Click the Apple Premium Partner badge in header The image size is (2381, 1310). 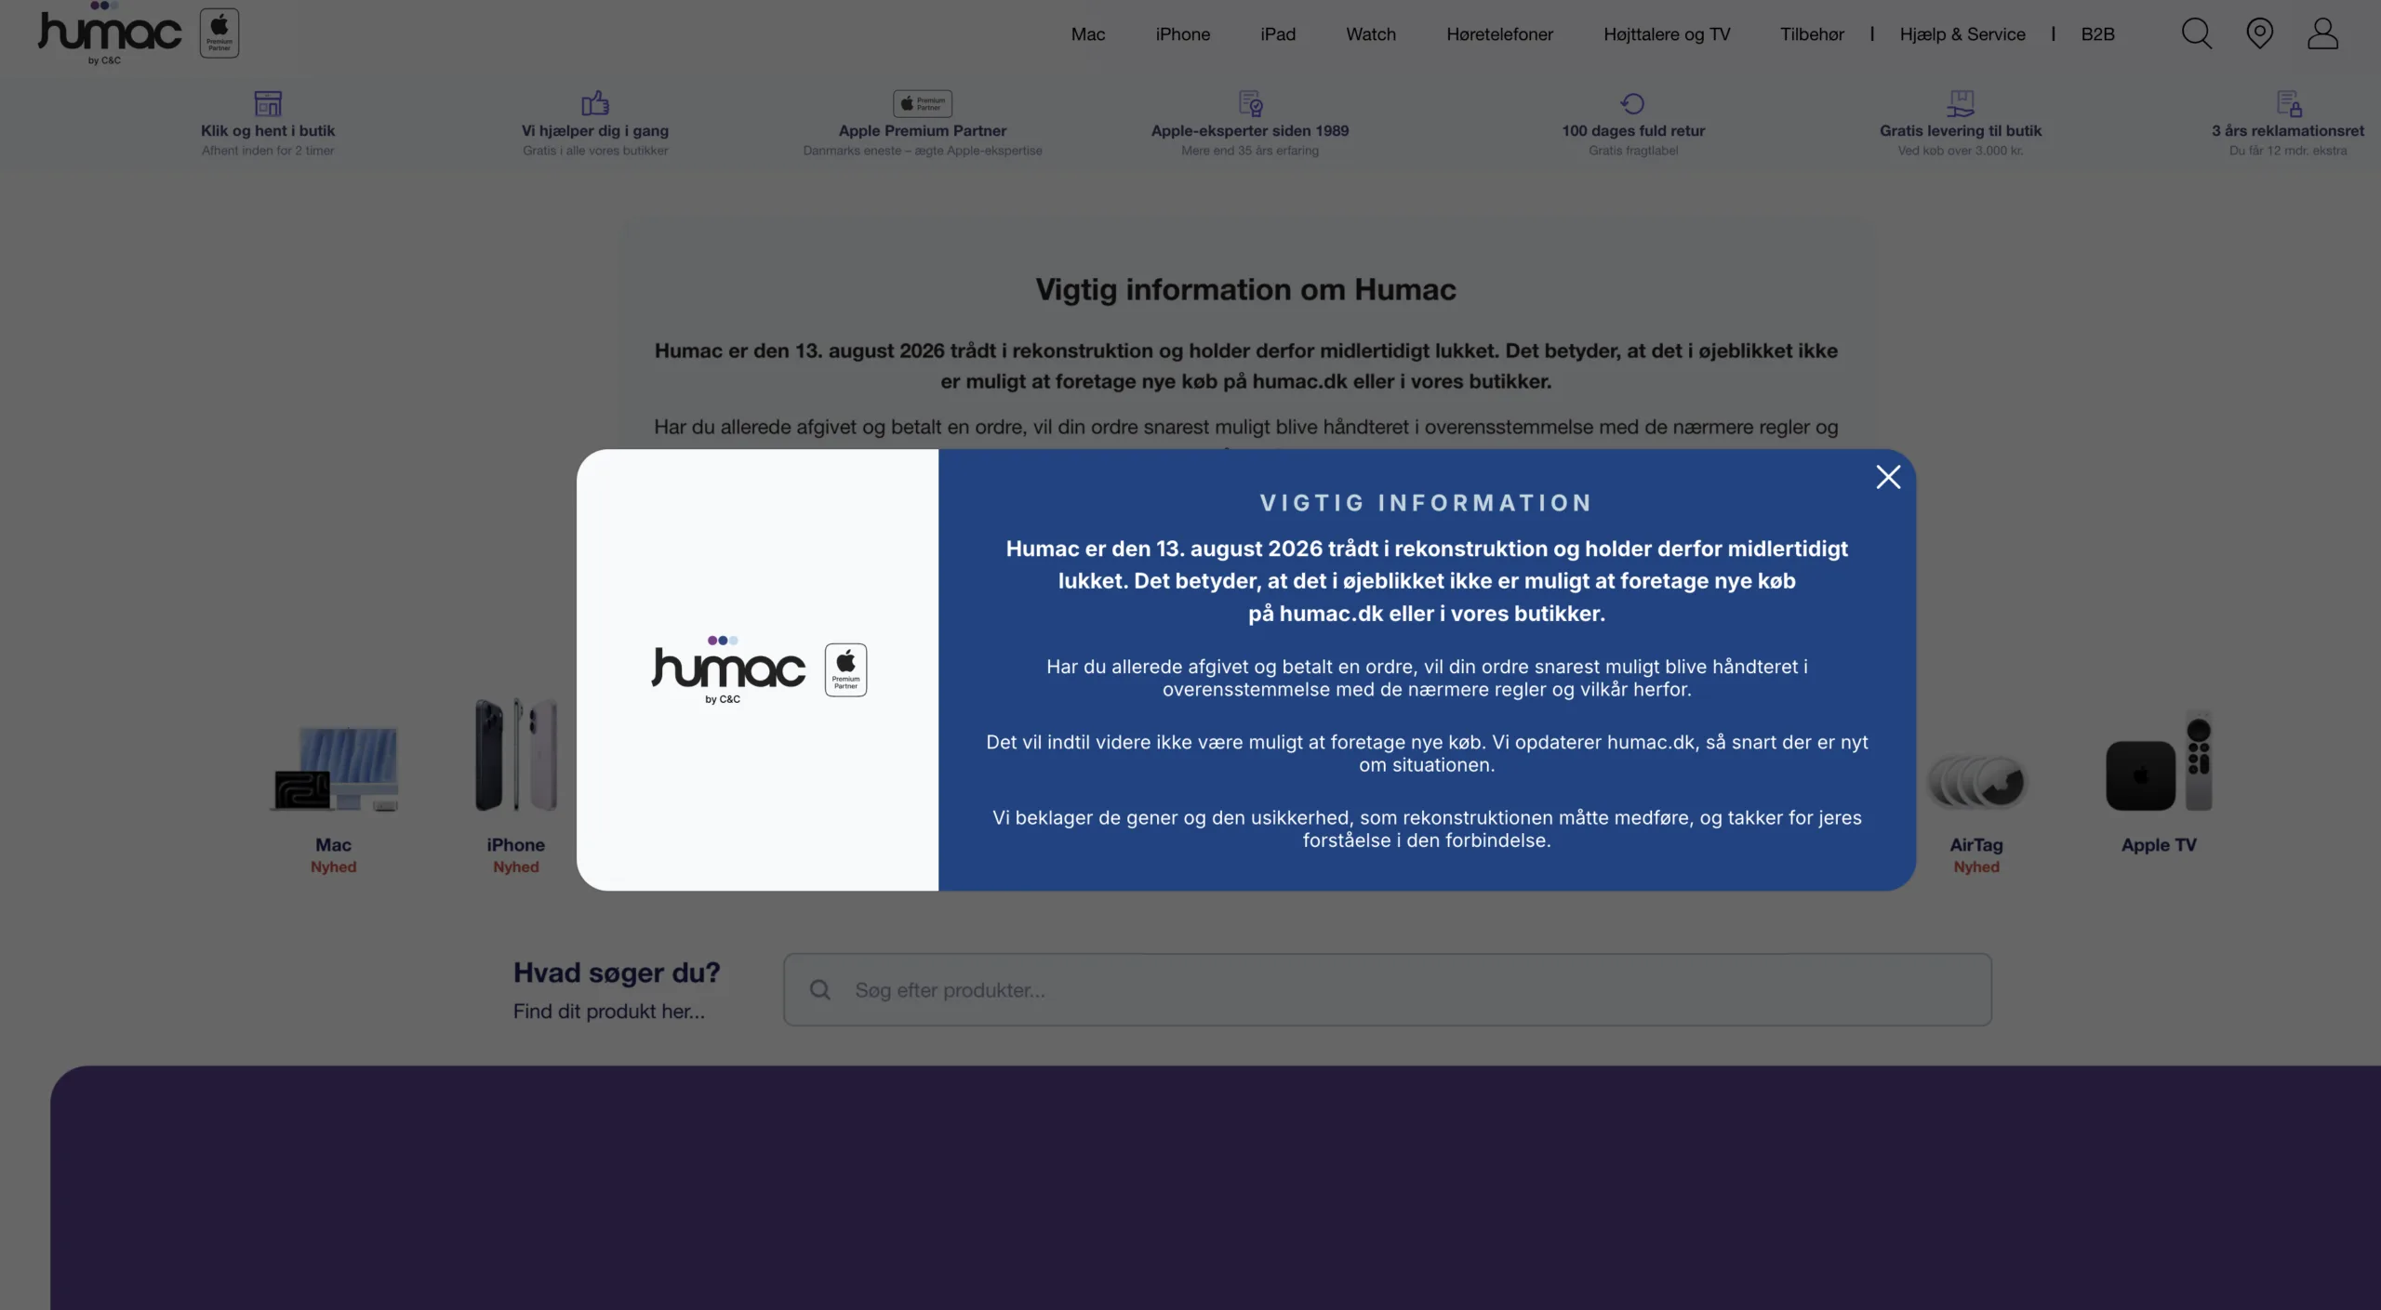coord(219,33)
